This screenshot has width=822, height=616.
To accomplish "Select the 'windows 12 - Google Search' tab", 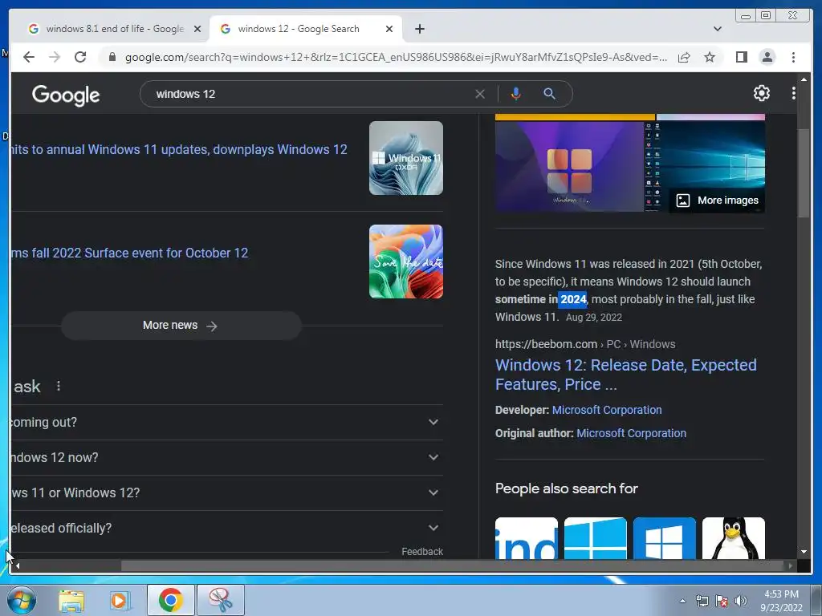I will (304, 29).
